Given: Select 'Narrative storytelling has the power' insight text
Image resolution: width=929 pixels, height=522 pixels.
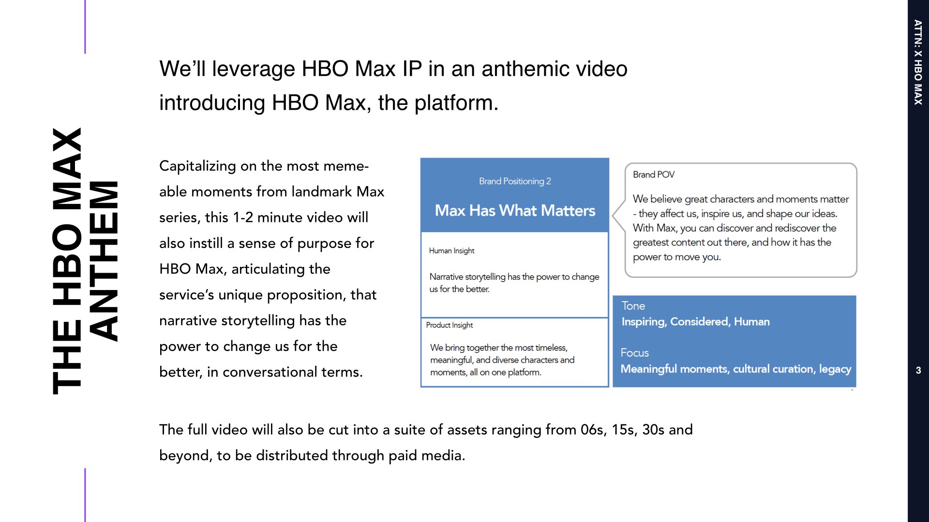Looking at the screenshot, I should (x=514, y=283).
